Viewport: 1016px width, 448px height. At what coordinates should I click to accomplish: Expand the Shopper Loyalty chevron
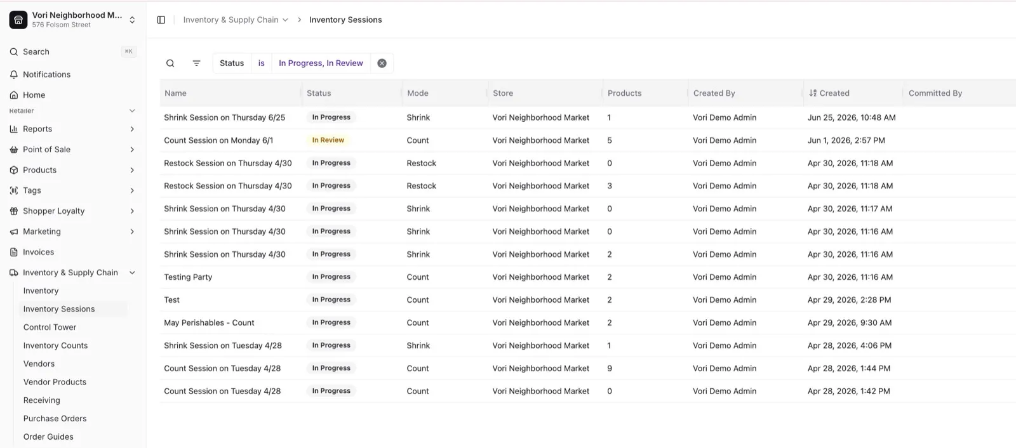[132, 211]
